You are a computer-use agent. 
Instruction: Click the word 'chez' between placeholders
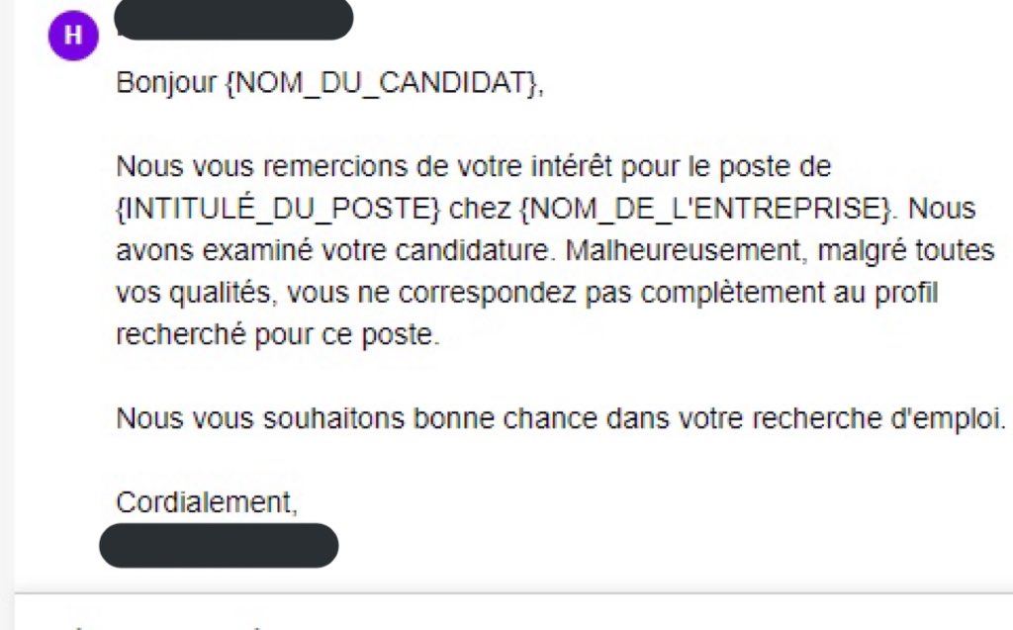pos(480,209)
